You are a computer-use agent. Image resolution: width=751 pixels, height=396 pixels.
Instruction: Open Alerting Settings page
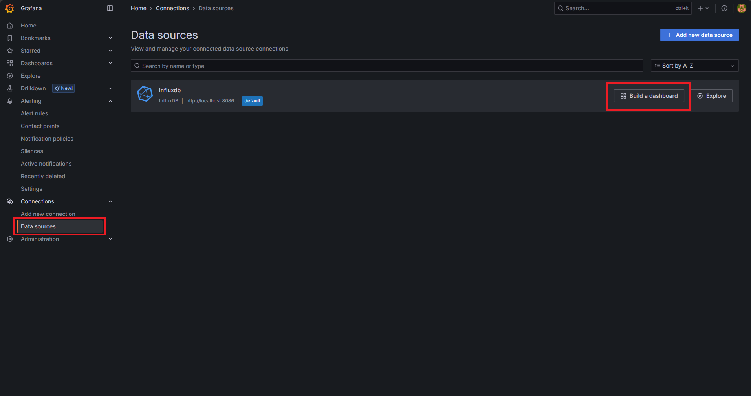click(x=31, y=189)
